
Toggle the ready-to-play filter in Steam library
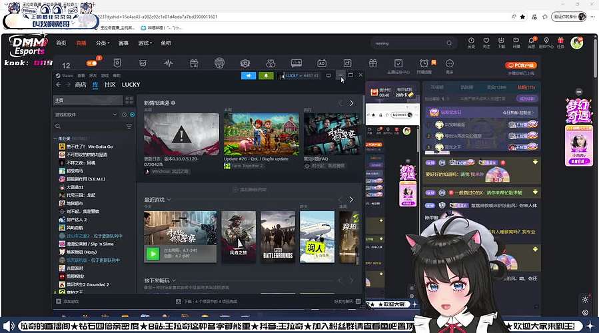[x=132, y=115]
